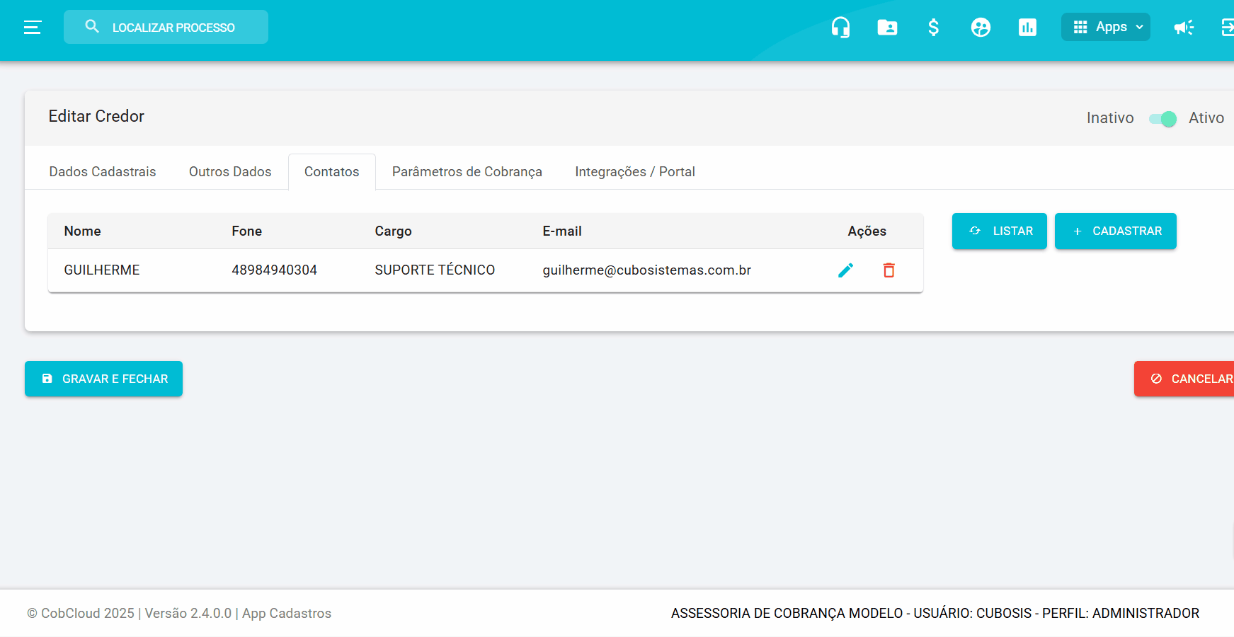The width and height of the screenshot is (1234, 637).
Task: Click the guilherme@cubosistemas.com.br email
Action: click(x=647, y=270)
